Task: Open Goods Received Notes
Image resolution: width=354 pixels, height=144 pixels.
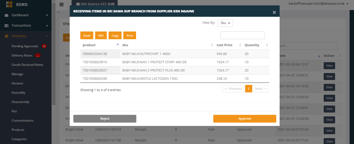Action: 27,65
